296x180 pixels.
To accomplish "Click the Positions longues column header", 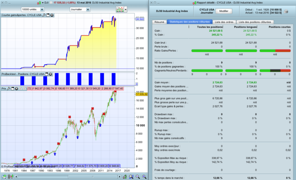I will (245, 27).
